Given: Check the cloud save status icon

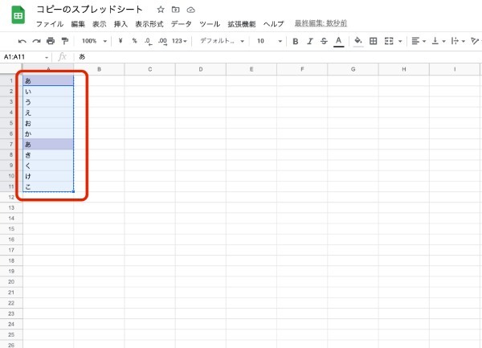Looking at the screenshot, I should [x=191, y=10].
